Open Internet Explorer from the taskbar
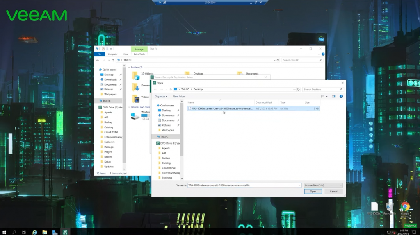Screen dimensions: 420x235 tap(34, 232)
